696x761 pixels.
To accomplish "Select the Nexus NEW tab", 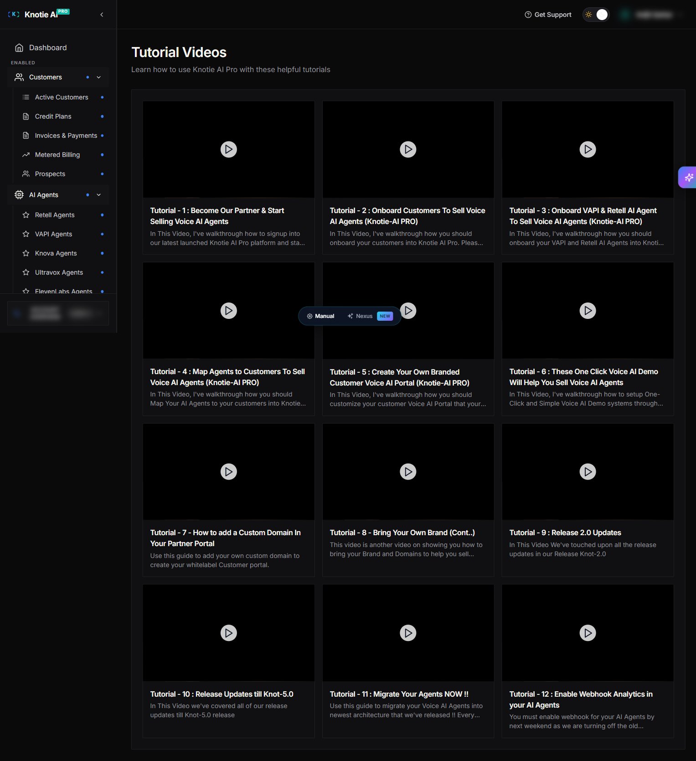I will [x=370, y=316].
